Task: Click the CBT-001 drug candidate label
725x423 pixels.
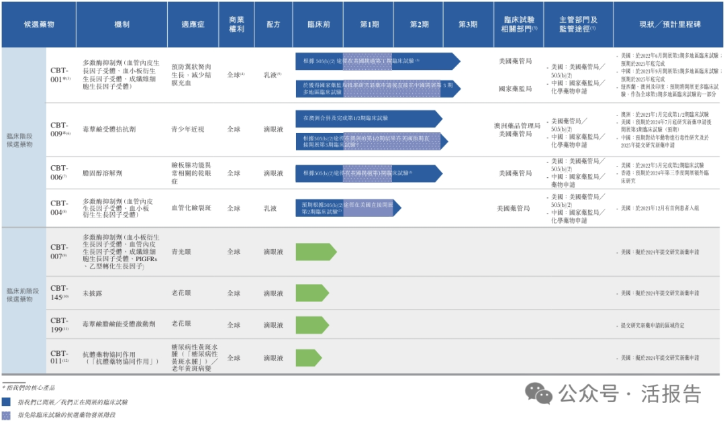Action: point(60,75)
